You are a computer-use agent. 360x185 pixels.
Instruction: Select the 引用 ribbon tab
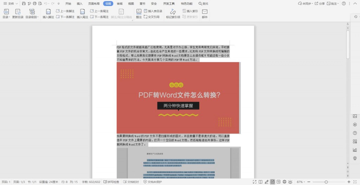point(108,4)
